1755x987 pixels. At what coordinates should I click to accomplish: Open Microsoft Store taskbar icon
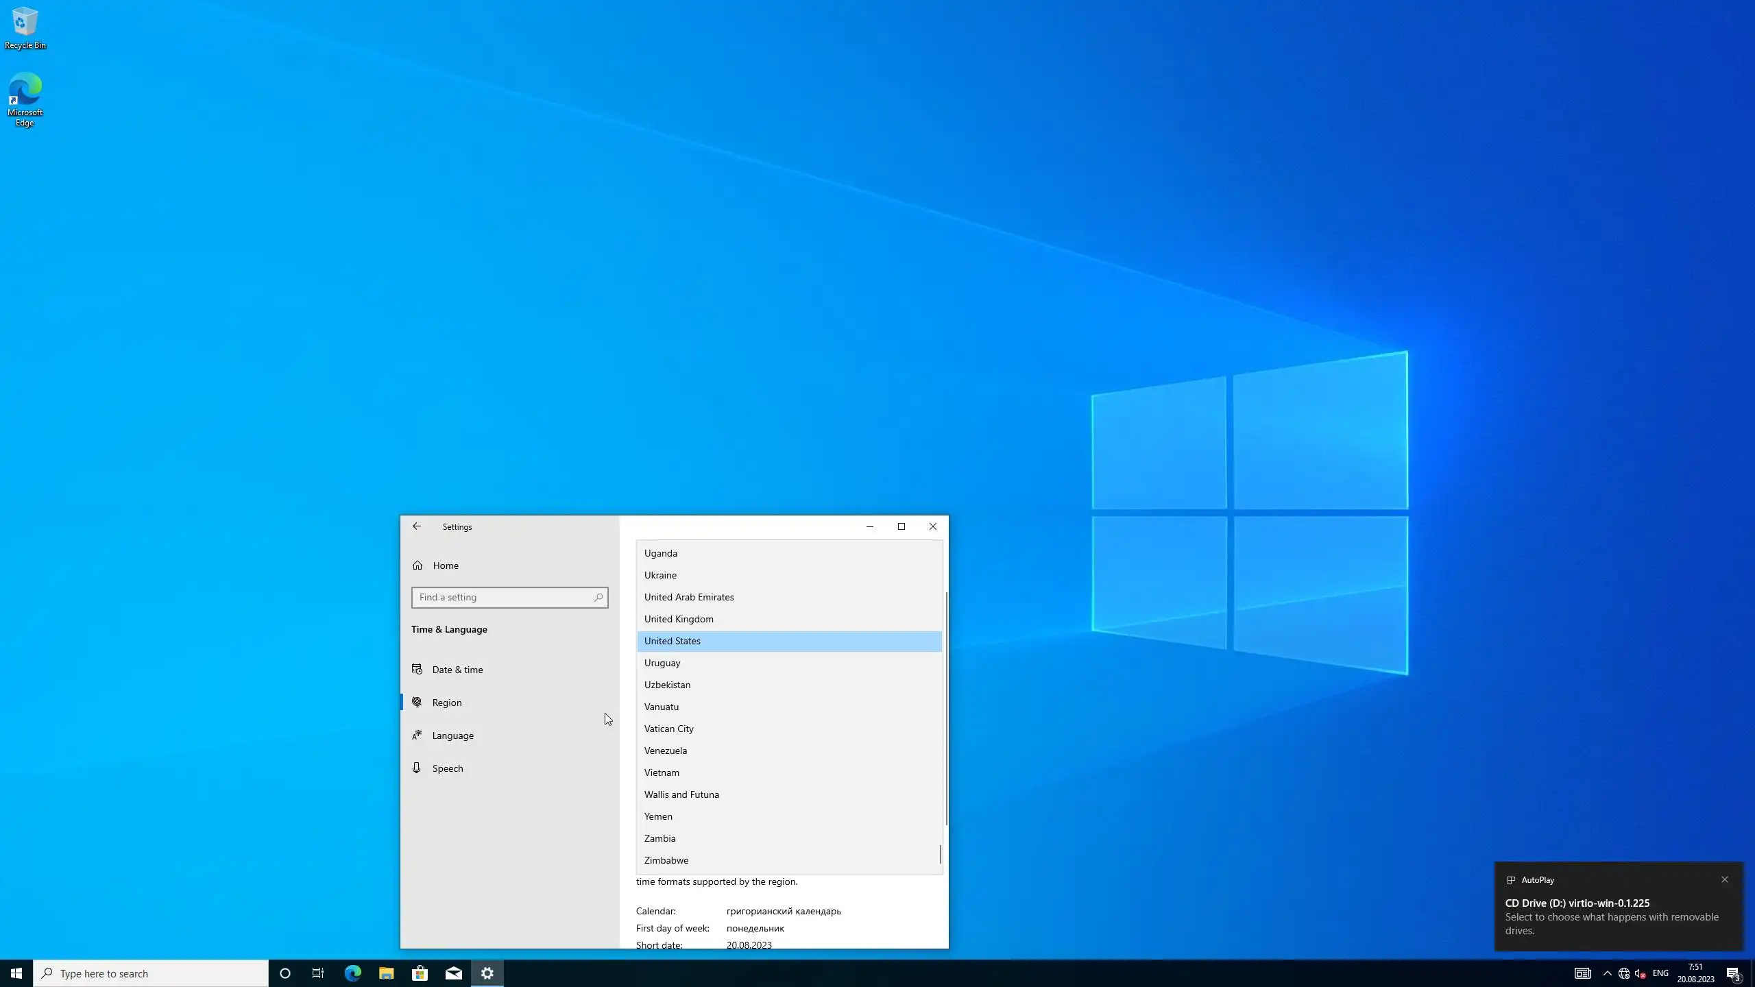420,973
